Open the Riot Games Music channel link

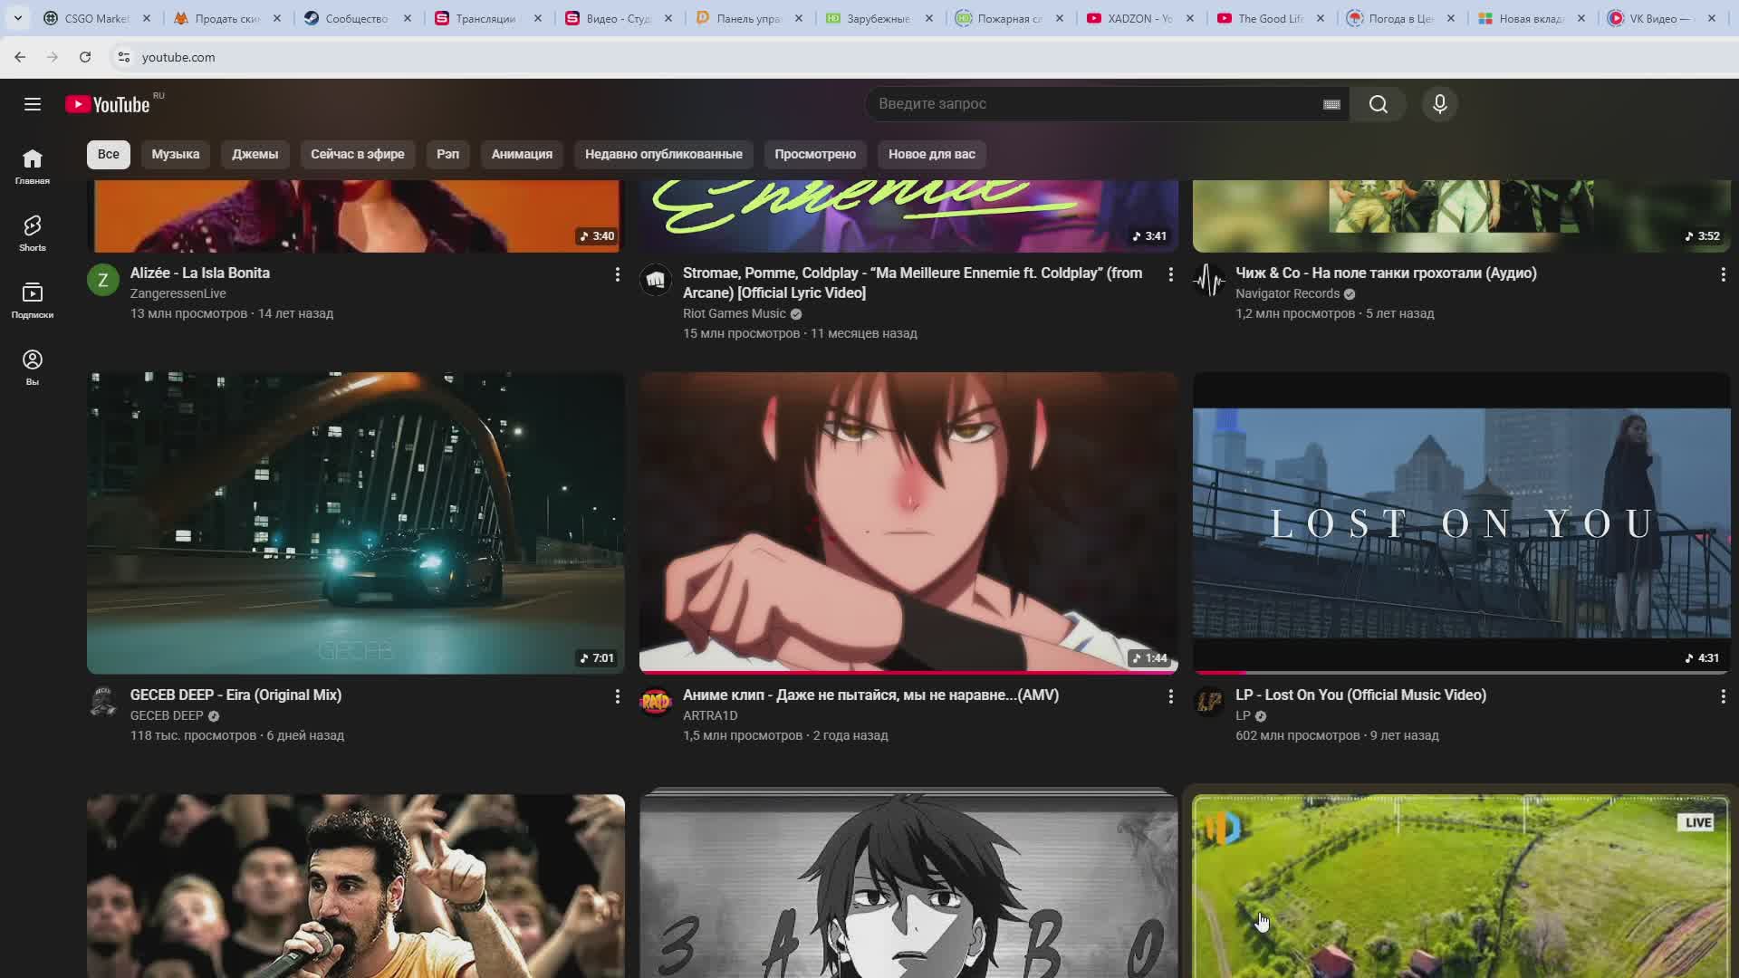click(734, 313)
